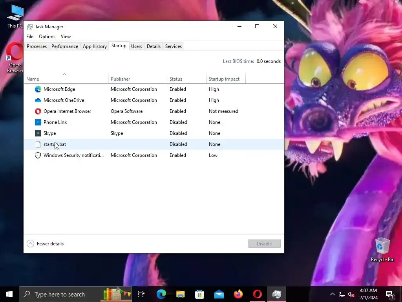This screenshot has width=402, height=302.
Task: Select the Recycle Bin desktop icon
Action: click(x=382, y=250)
